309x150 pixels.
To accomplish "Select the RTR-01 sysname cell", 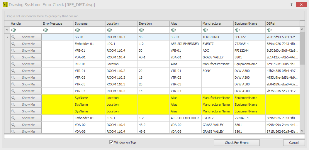I will coord(90,64).
